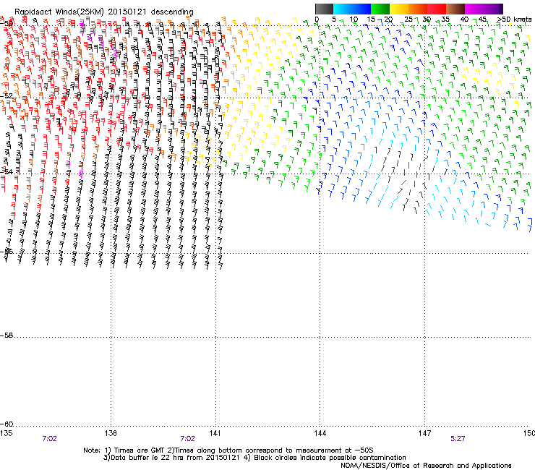Click the gray 0–5 knots legend segment
Screen dimensions: 535x470
(324, 9)
